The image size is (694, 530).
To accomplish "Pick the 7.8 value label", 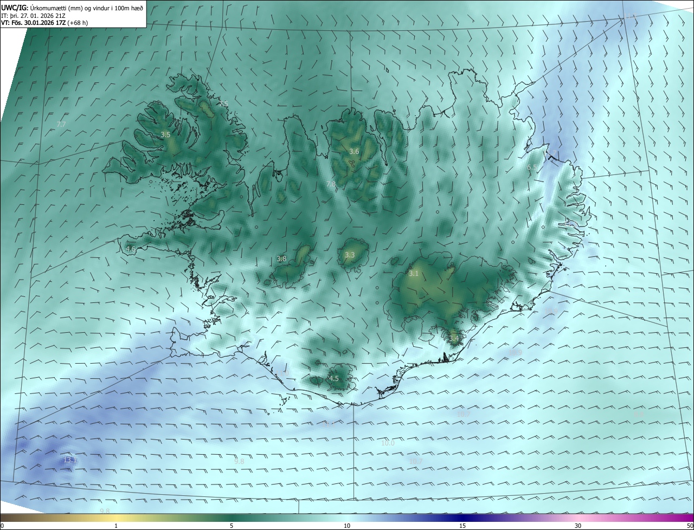I will click(331, 185).
